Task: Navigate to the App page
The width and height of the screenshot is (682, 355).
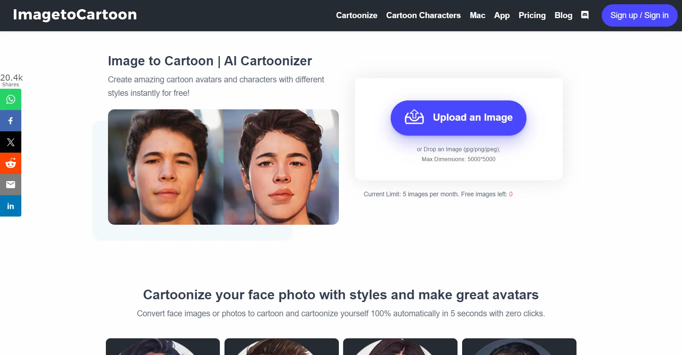Action: click(x=502, y=15)
